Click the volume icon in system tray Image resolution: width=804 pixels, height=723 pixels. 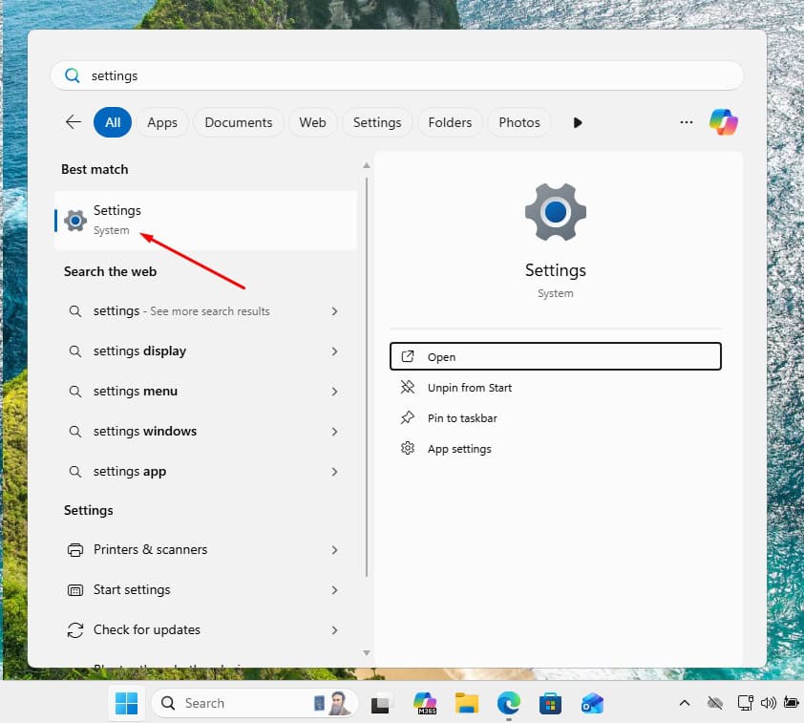(x=769, y=703)
